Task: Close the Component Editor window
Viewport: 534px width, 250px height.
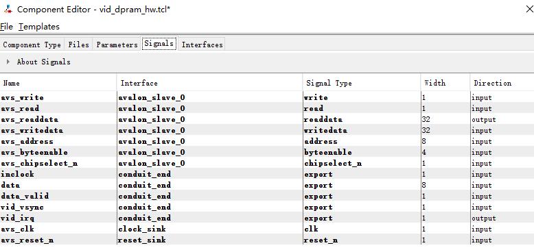Action: tap(530, 9)
